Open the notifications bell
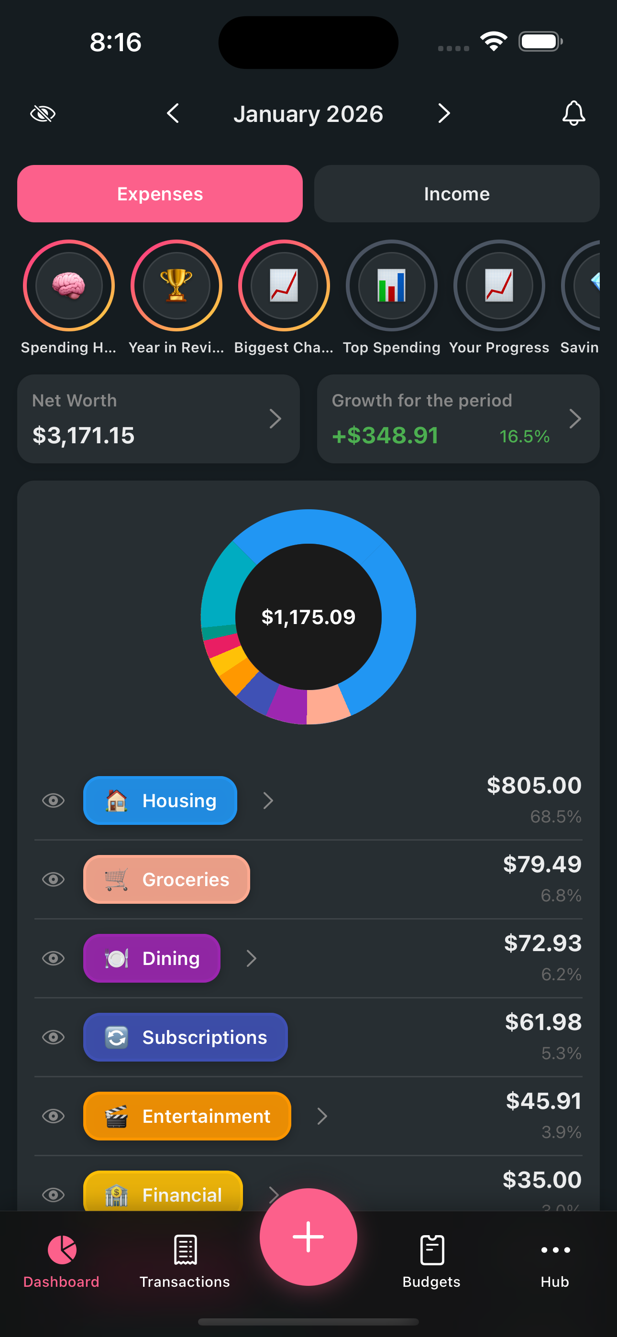This screenshot has height=1337, width=617. [x=574, y=113]
